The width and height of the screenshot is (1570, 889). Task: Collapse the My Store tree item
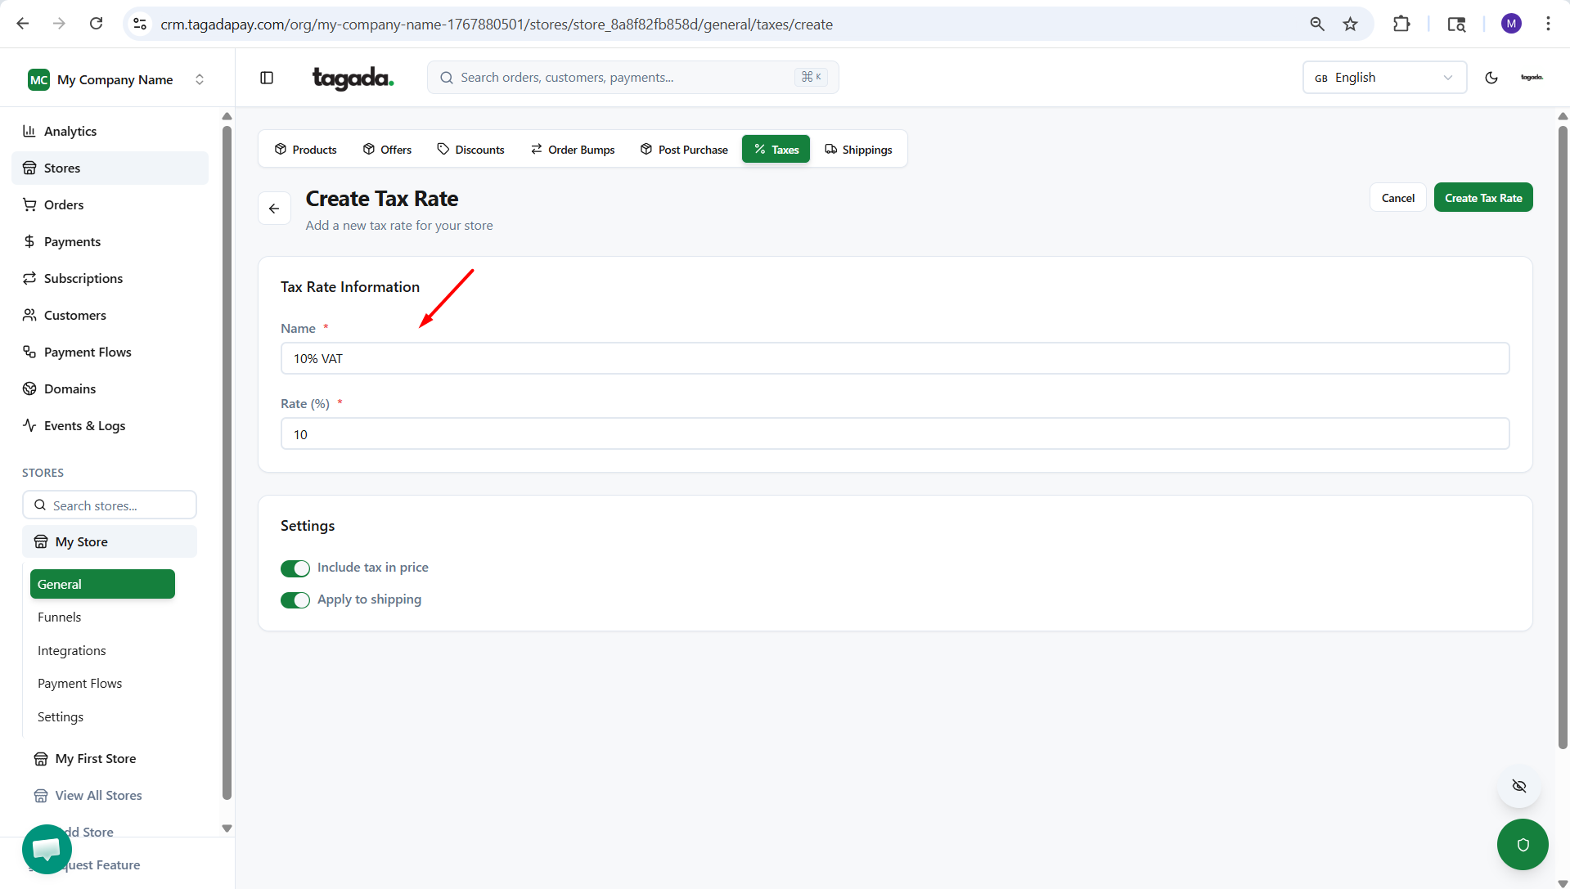click(x=110, y=542)
